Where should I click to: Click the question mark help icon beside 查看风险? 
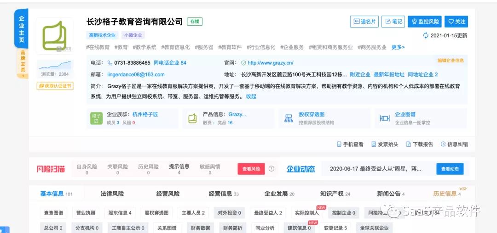tap(272, 169)
